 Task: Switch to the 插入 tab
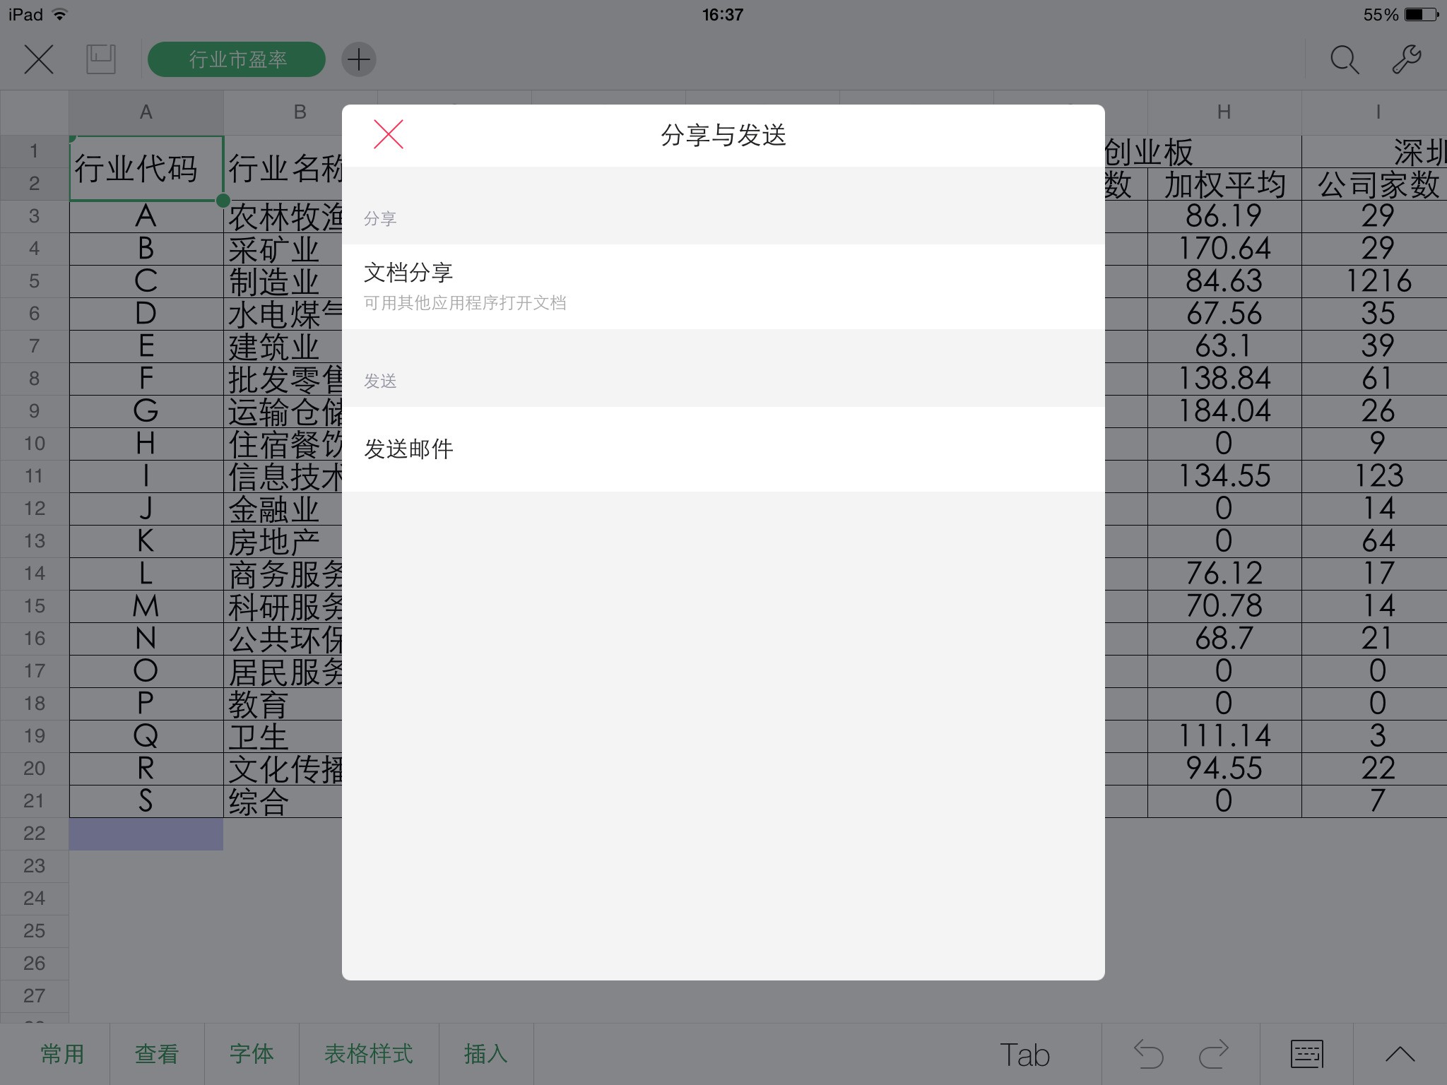[485, 1054]
